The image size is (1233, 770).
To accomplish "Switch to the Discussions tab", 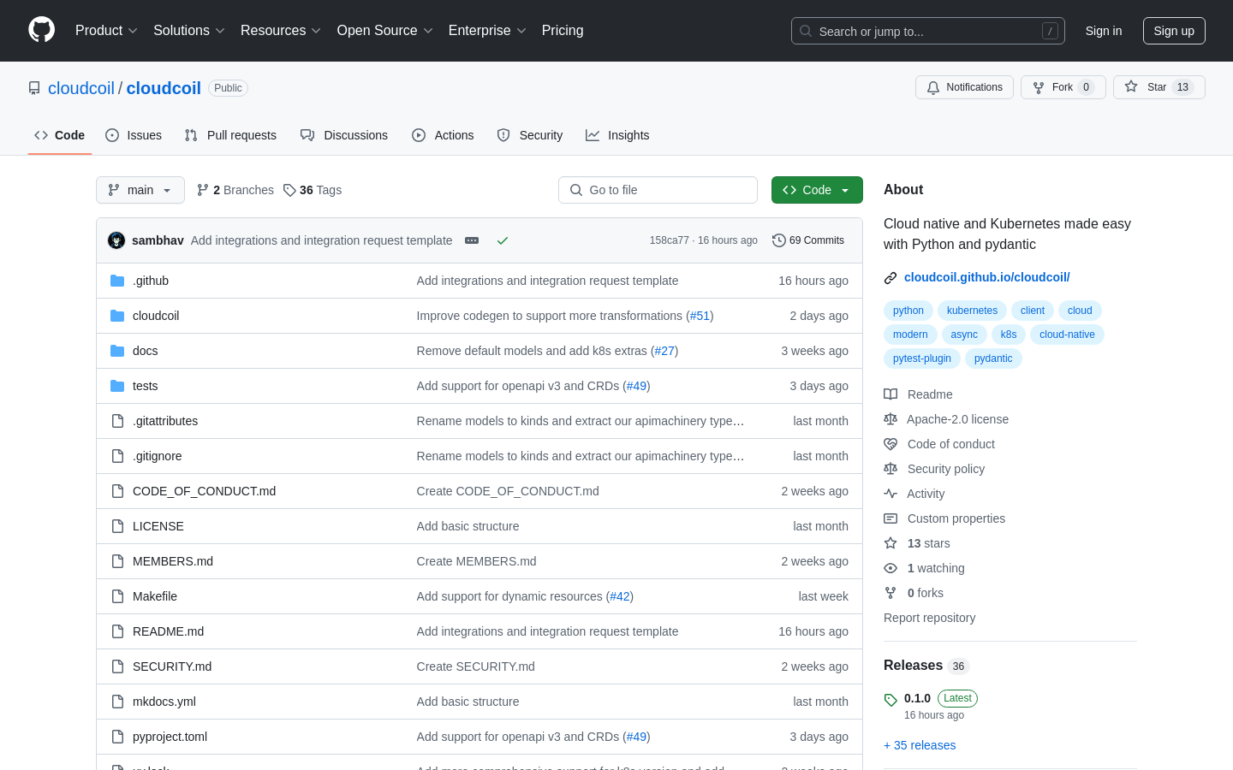I will click(x=344, y=135).
